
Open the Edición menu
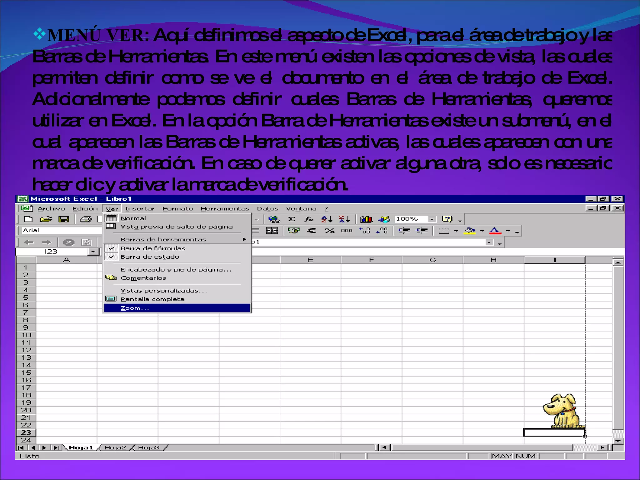point(85,208)
